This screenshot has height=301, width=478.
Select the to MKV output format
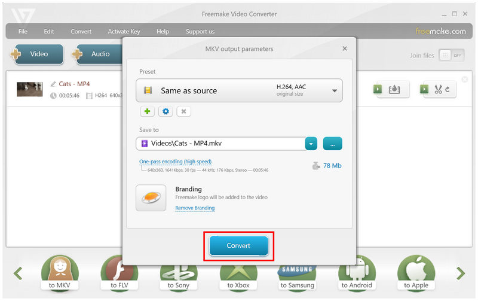pos(60,273)
